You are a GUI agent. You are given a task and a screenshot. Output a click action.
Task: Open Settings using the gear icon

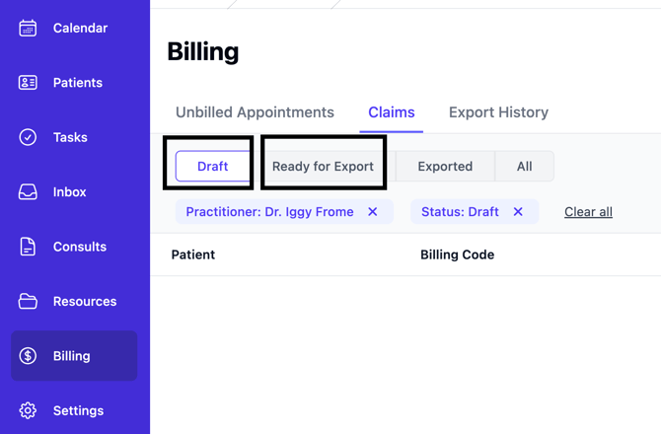coord(28,410)
